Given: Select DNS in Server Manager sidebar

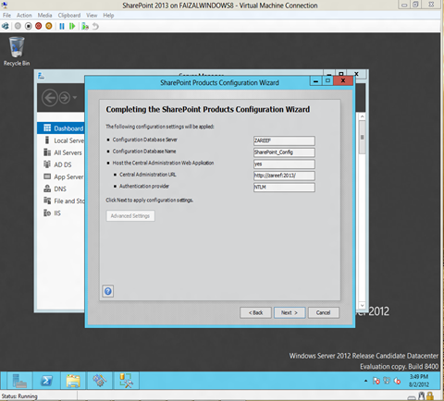Looking at the screenshot, I should (61, 188).
